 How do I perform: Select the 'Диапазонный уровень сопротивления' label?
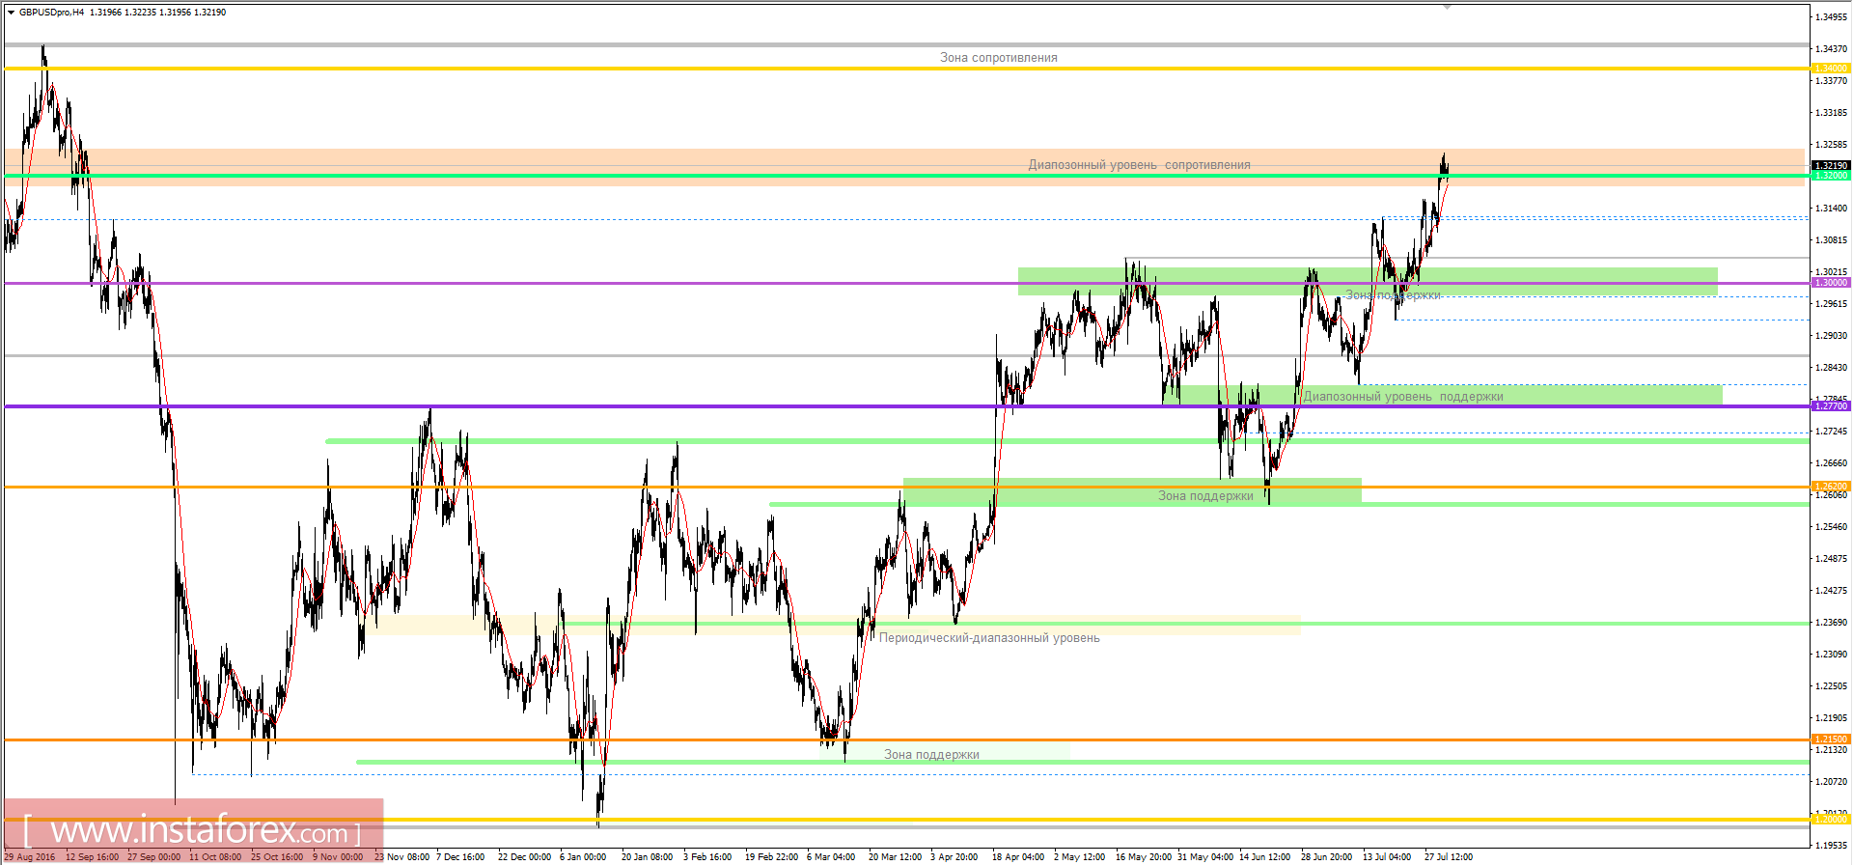click(x=1139, y=165)
